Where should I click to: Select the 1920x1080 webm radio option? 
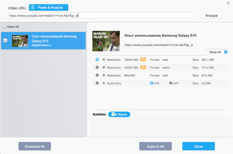[97, 68]
